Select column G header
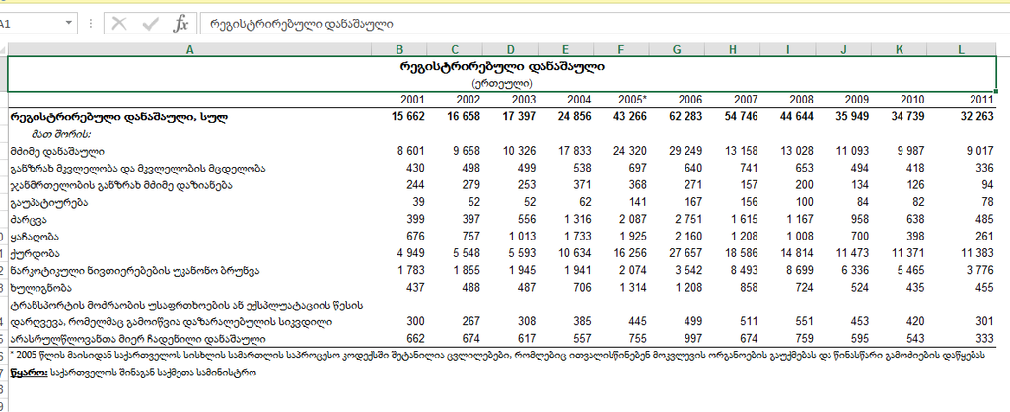Viewport: 1010px width, 412px height. [x=677, y=49]
